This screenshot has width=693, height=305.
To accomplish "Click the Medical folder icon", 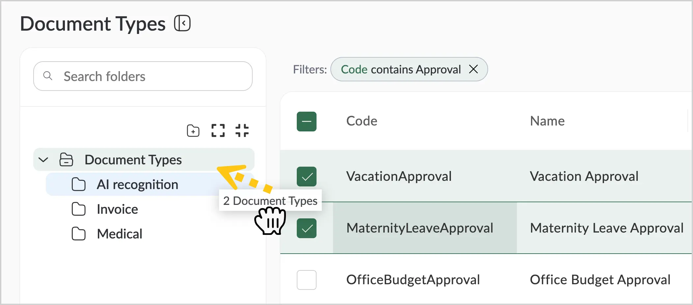I will (x=79, y=234).
